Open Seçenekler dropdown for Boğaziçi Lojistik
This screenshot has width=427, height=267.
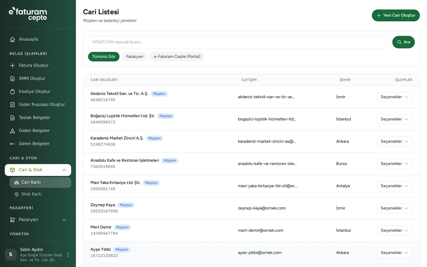(394, 119)
